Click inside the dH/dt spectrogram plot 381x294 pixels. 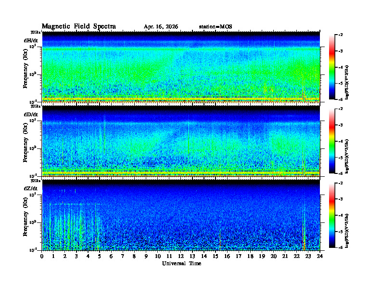181,67
